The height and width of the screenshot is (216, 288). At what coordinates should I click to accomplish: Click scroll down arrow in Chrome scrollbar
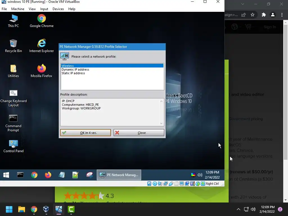pos(285,200)
